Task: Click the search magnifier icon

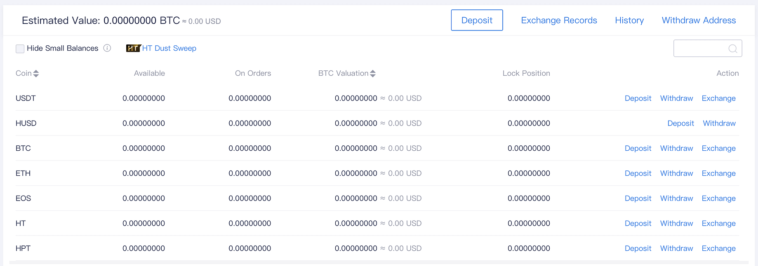Action: (x=732, y=49)
